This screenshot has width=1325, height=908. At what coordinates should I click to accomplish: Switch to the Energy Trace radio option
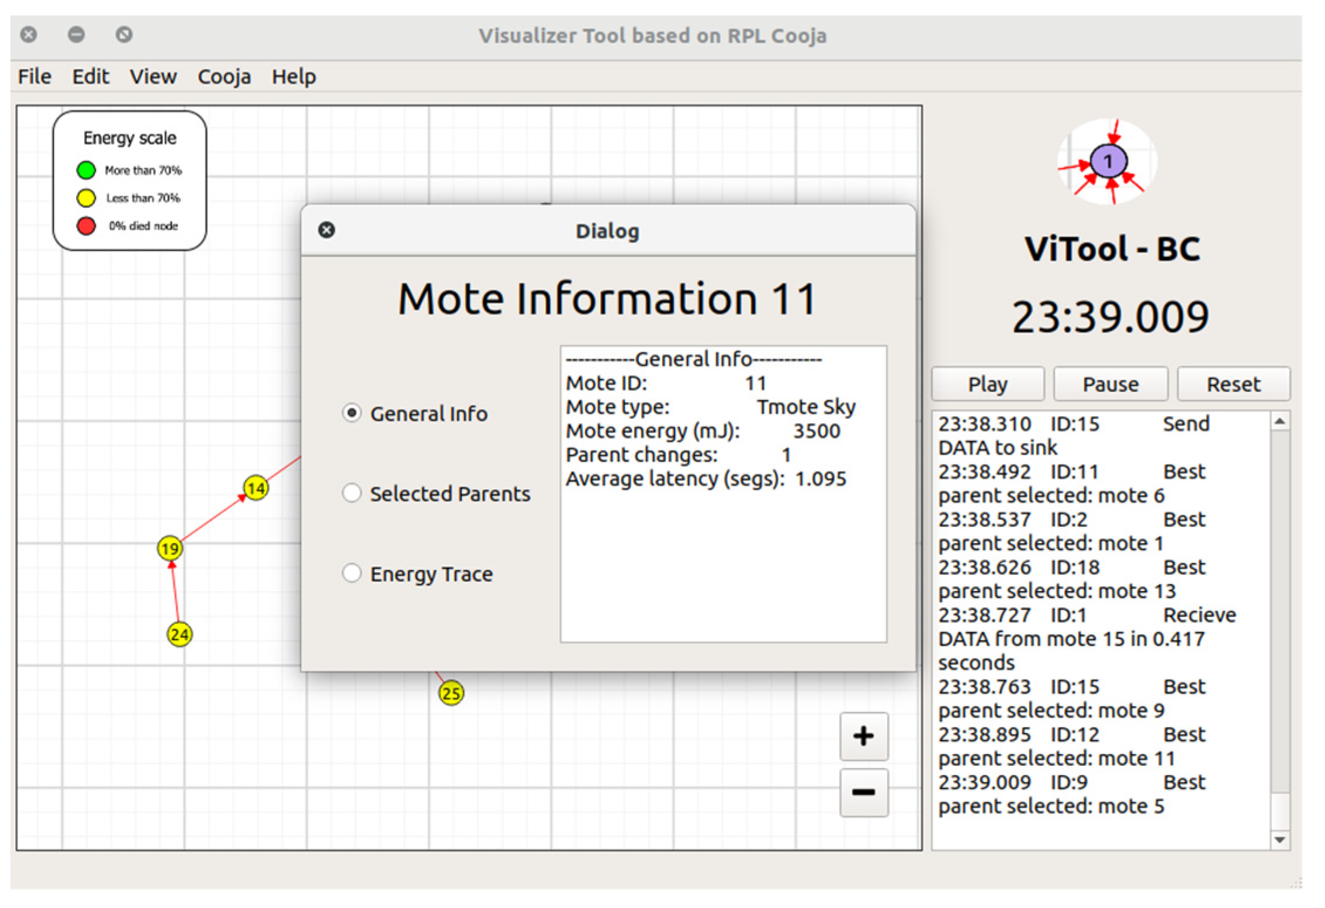pyautogui.click(x=352, y=574)
